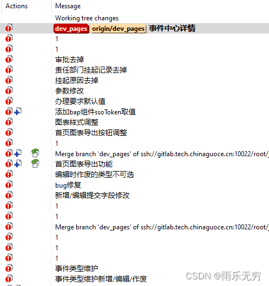This screenshot has height=286, width=269.
Task: Click modified icon on '挂起原因去掉' row
Action: click(x=9, y=80)
